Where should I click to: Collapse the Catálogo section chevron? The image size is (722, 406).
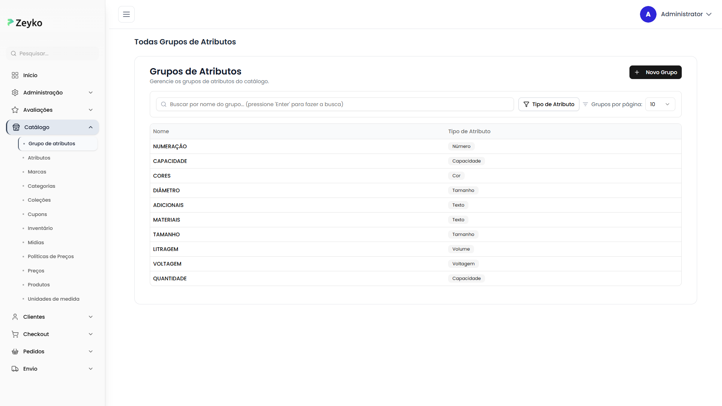(91, 127)
